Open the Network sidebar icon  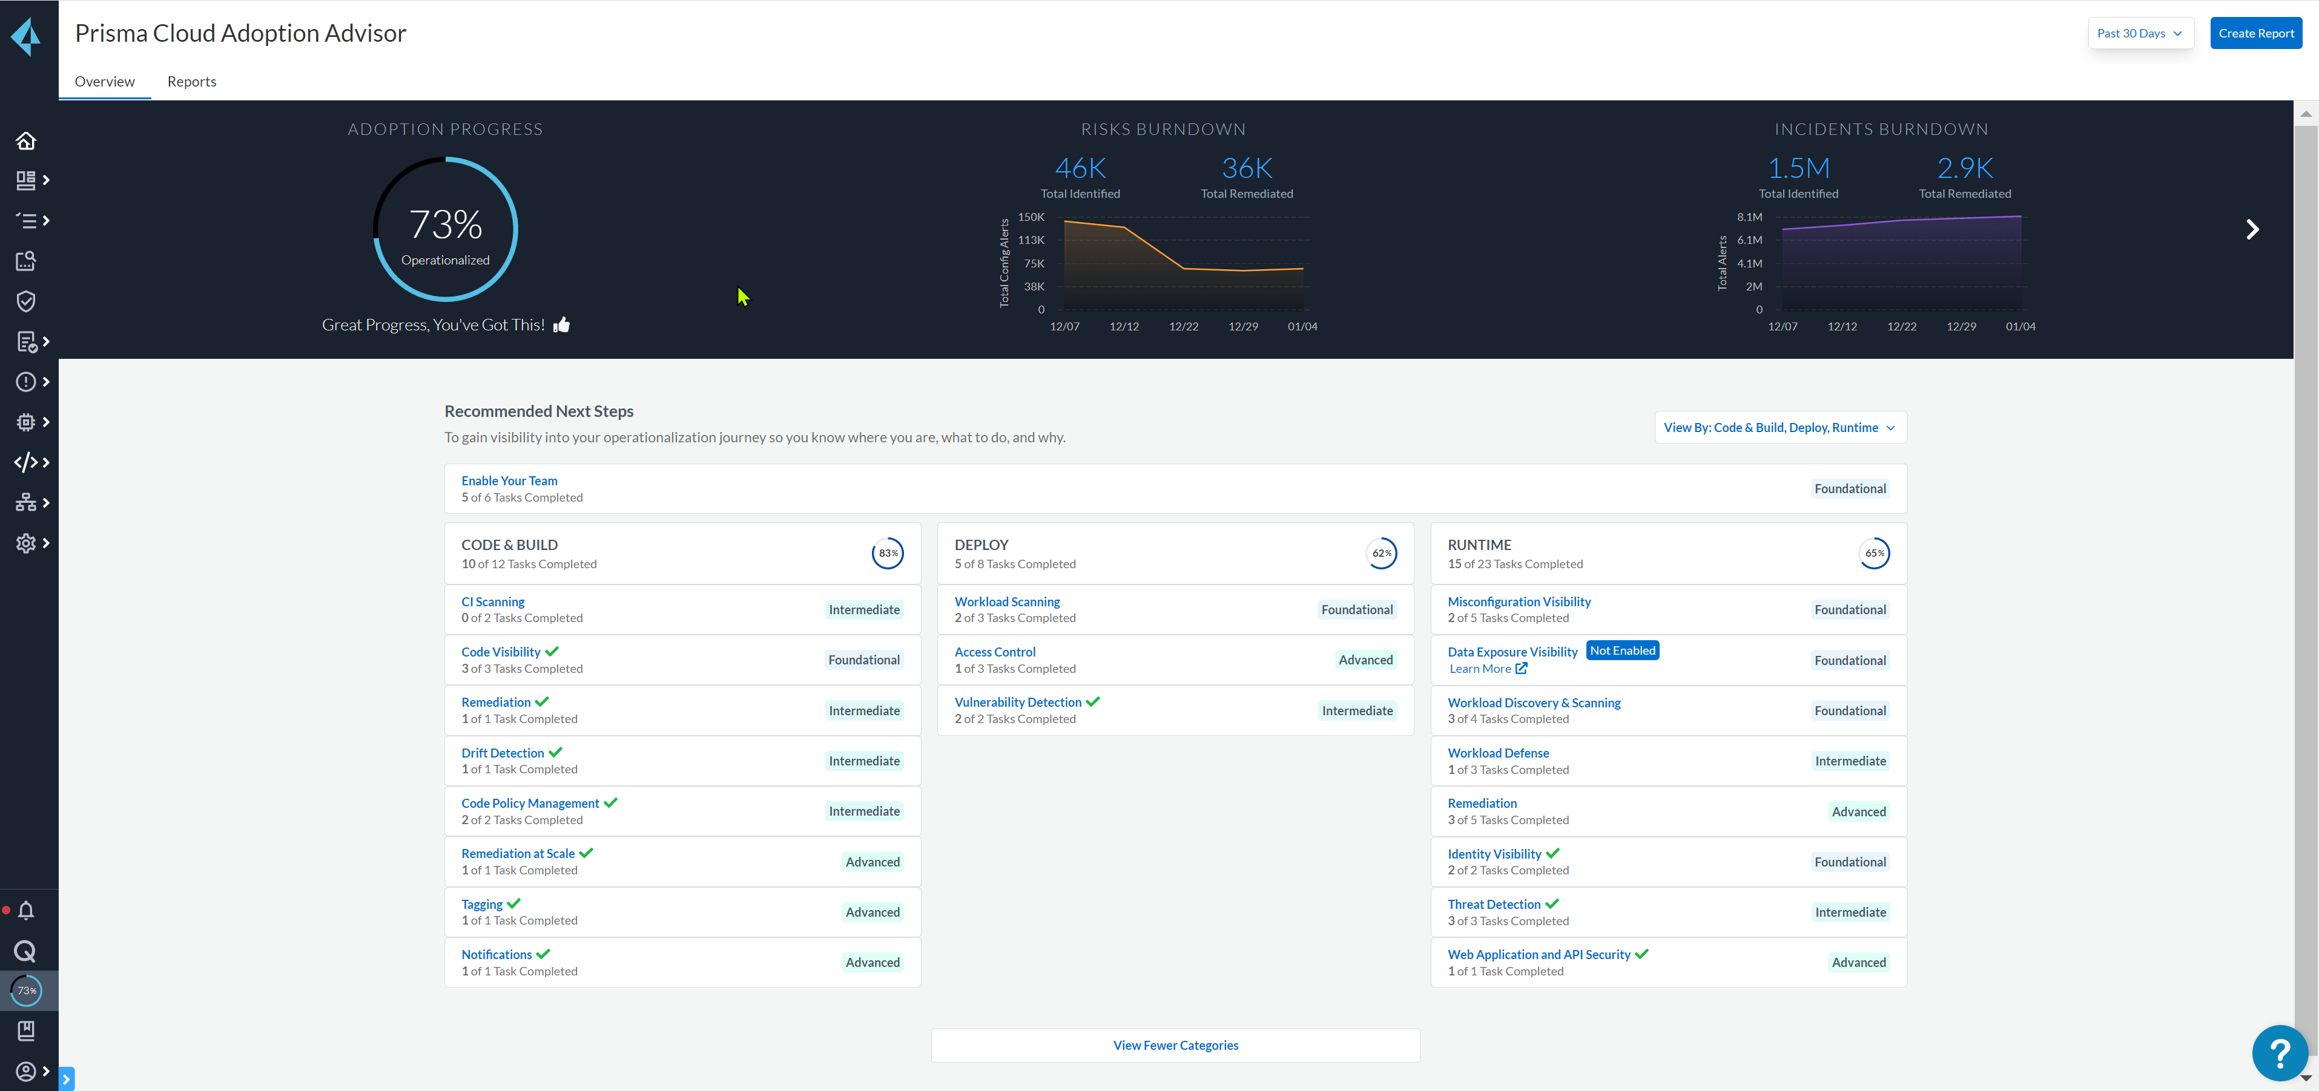(26, 503)
